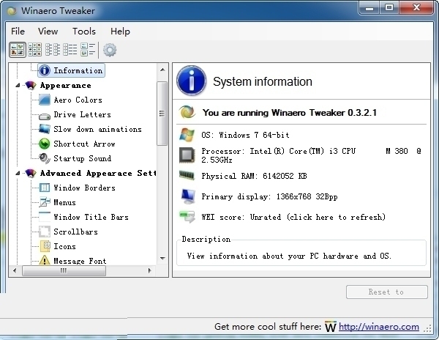This screenshot has width=439, height=340.
Task: Click the WEI score refresh icon
Action: 187,217
